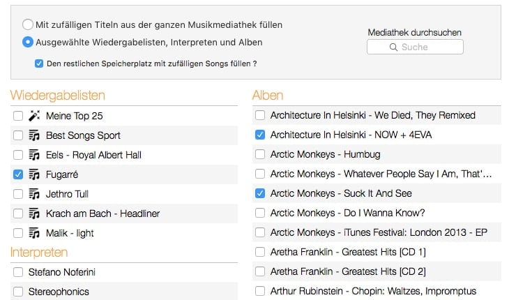This screenshot has width=509, height=300.
Task: Click the playlist icon beside Fugarré
Action: point(34,174)
